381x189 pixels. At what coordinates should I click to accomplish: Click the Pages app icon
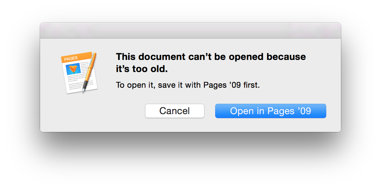[79, 73]
